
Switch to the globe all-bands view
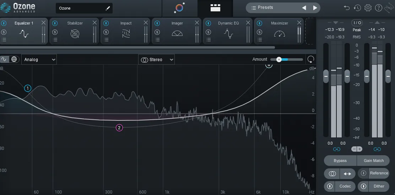14,59
